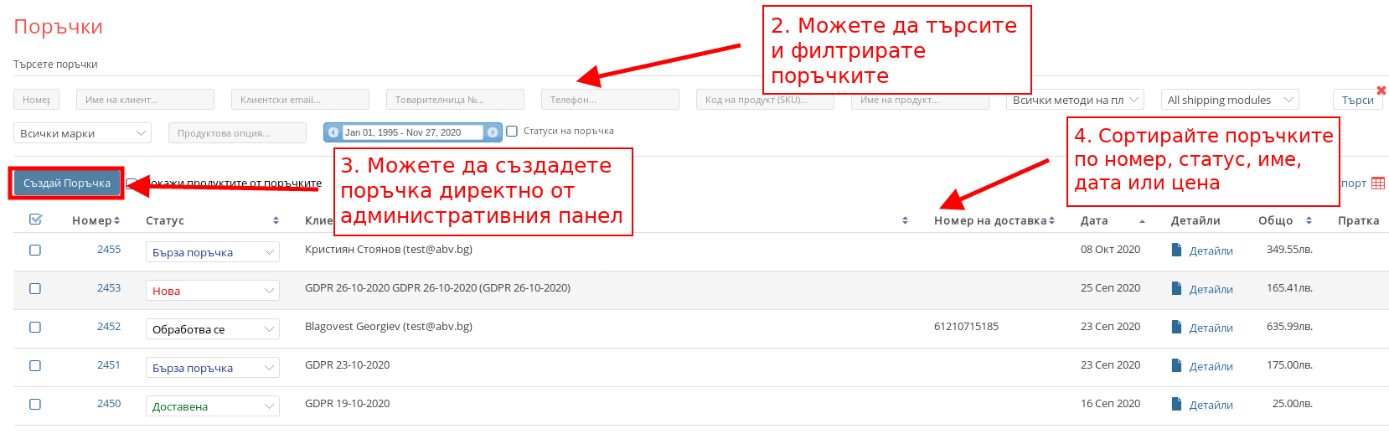
Task: Click the red X clear-search icon
Action: [1381, 90]
